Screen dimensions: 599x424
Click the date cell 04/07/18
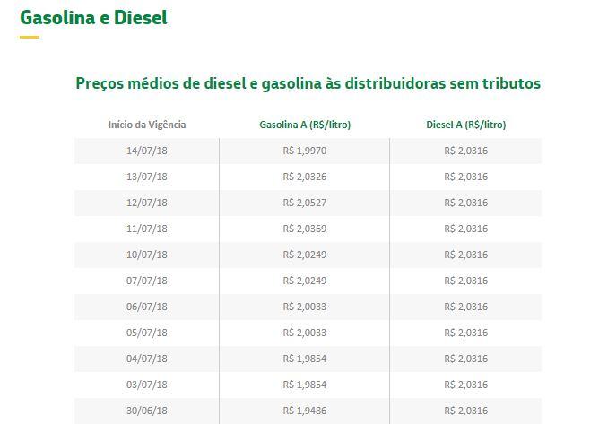click(147, 359)
